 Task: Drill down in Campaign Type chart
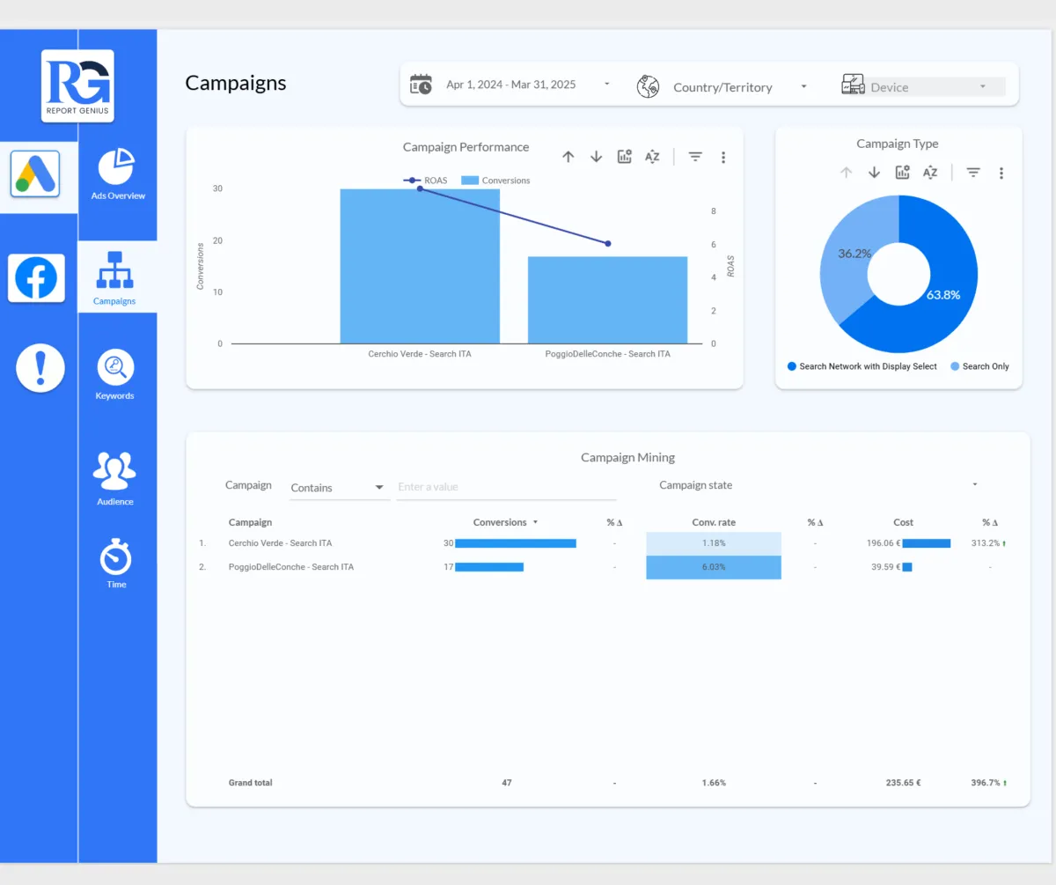click(x=874, y=173)
